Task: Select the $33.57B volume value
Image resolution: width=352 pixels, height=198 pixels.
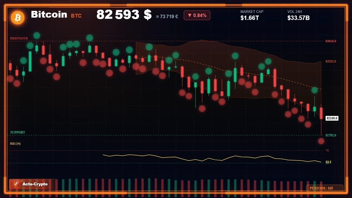Action: pos(299,18)
